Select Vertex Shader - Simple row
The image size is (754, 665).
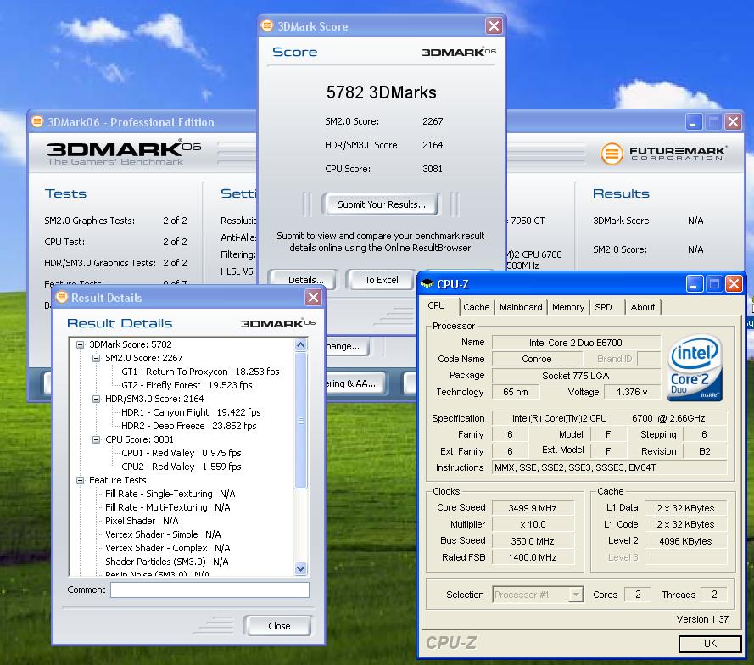pyautogui.click(x=163, y=534)
